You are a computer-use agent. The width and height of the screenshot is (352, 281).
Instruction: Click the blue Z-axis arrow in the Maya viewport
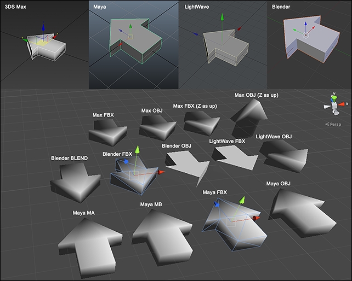coord(120,31)
